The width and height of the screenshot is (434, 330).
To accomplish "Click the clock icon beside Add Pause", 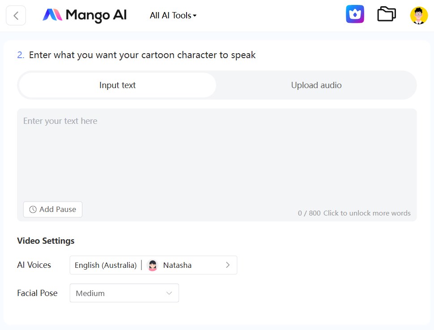I will [x=33, y=209].
